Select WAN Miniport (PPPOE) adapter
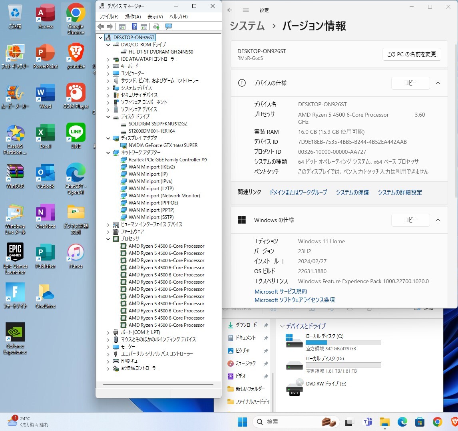 153,203
